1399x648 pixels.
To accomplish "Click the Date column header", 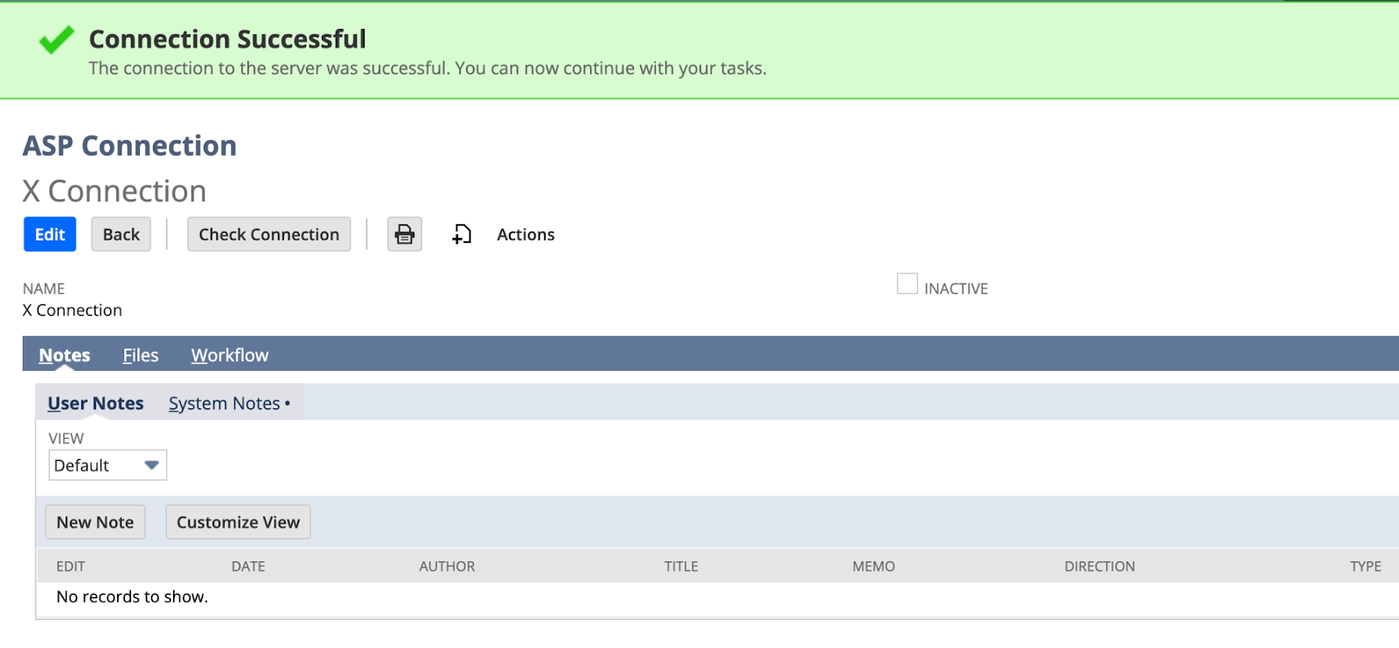I will coord(248,567).
